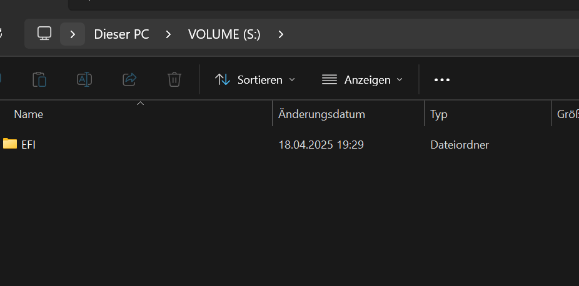Open the three-dots more options menu

click(x=442, y=79)
